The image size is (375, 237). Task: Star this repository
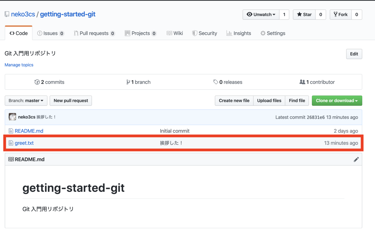tap(304, 14)
